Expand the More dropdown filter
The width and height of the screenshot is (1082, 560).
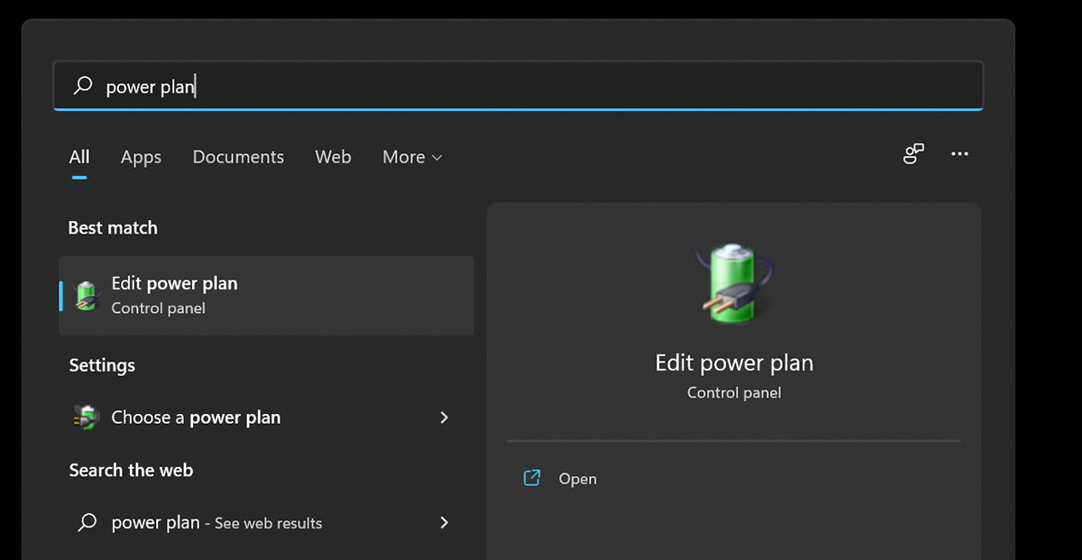coord(412,157)
